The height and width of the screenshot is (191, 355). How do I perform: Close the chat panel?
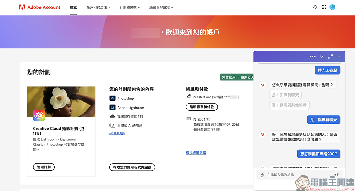339,56
